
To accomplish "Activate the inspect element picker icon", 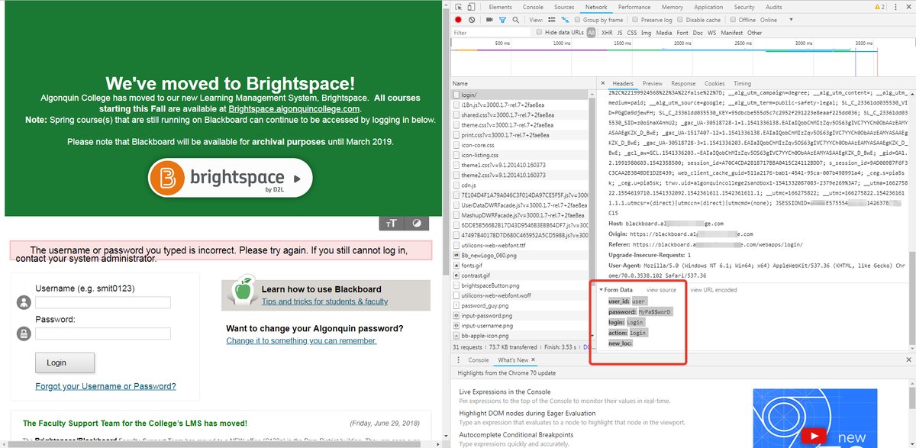I will 460,7.
